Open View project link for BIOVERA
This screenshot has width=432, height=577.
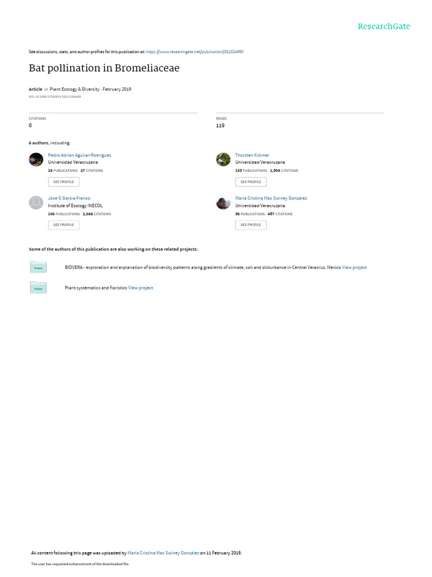[x=354, y=268]
